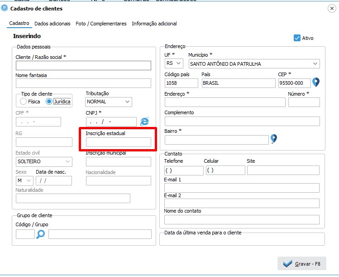Click the Bairro location pin icon
The height and width of the screenshot is (277, 339).
273,139
